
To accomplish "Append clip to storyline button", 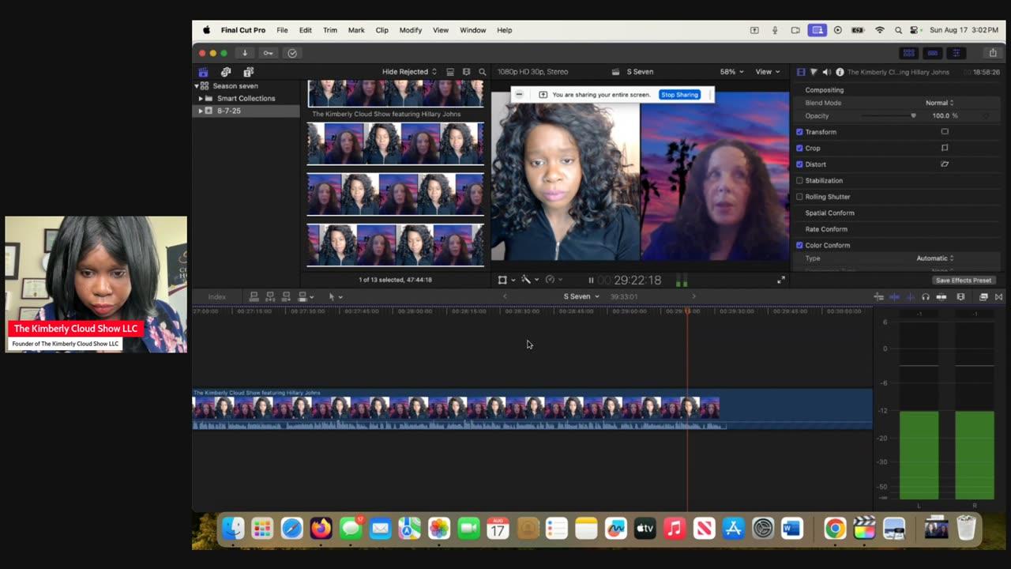I will click(x=286, y=296).
